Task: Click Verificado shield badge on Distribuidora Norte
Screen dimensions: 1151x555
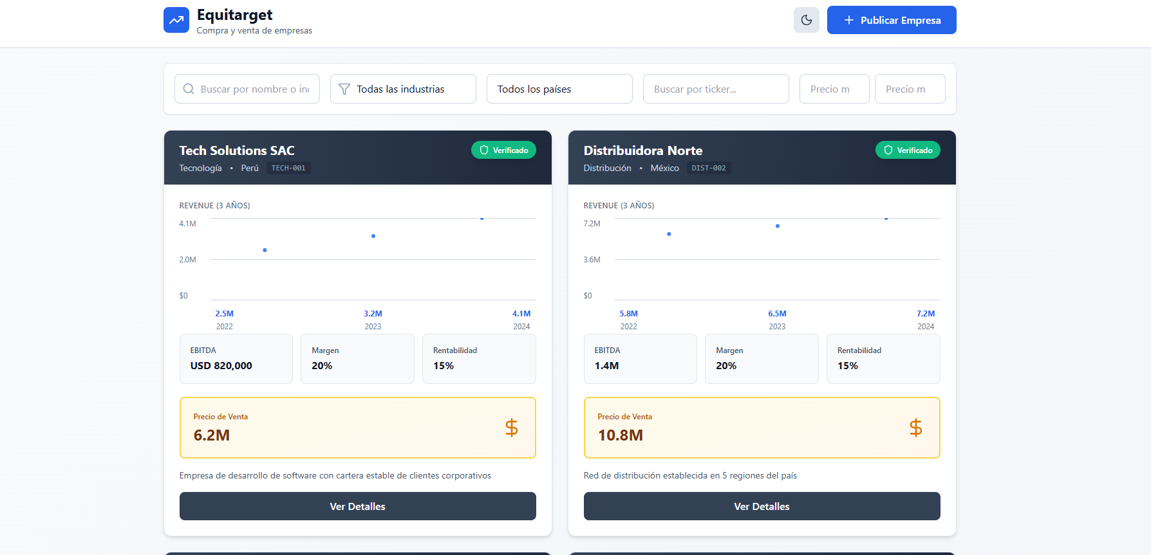Action: (x=907, y=150)
